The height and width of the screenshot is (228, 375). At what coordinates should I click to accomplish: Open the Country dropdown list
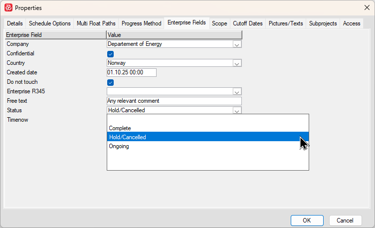pyautogui.click(x=237, y=63)
